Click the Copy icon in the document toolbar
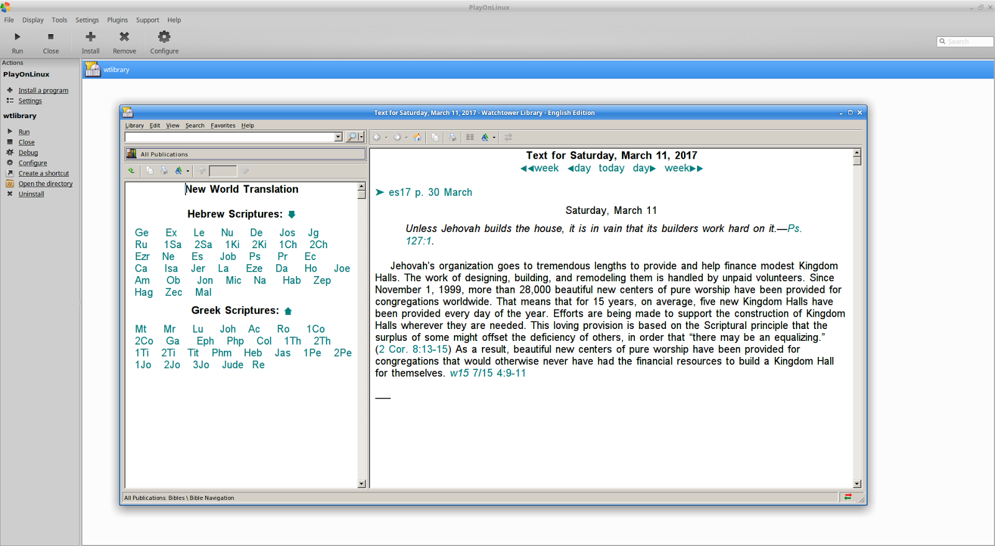The image size is (995, 546). coord(435,137)
